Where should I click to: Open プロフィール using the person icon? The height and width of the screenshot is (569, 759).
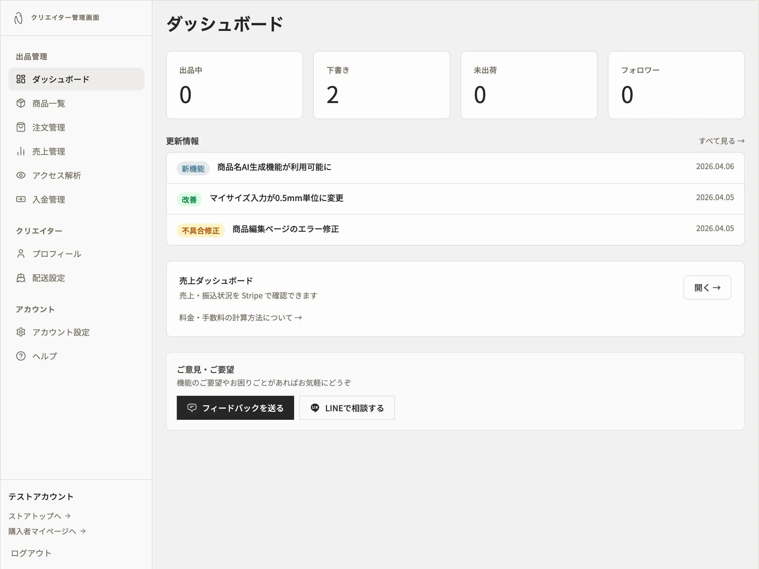[21, 254]
